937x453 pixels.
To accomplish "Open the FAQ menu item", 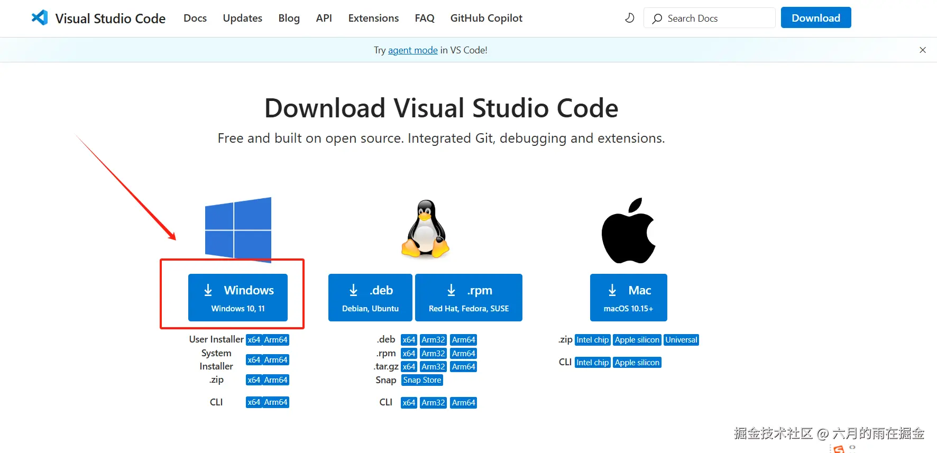I will (x=425, y=18).
